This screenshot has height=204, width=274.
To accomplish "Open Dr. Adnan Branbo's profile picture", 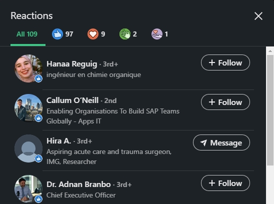I will click(28, 189).
